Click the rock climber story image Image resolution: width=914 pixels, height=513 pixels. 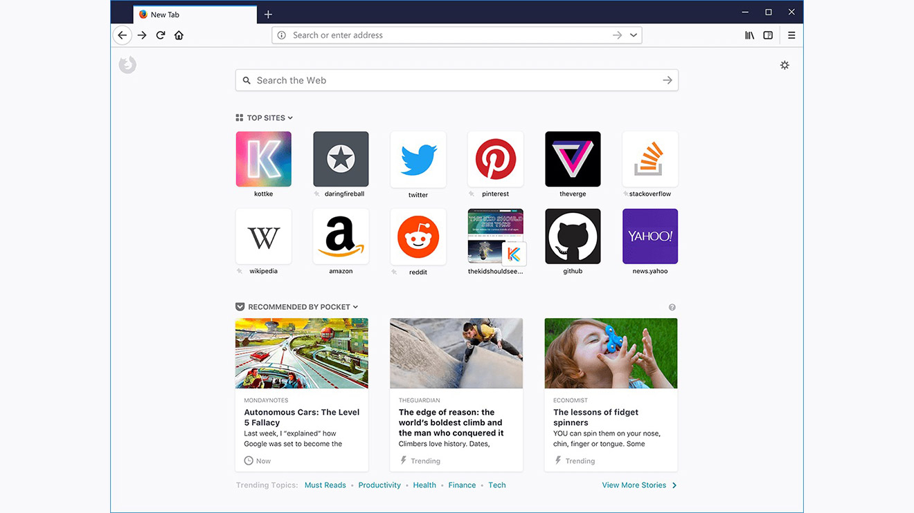click(456, 353)
